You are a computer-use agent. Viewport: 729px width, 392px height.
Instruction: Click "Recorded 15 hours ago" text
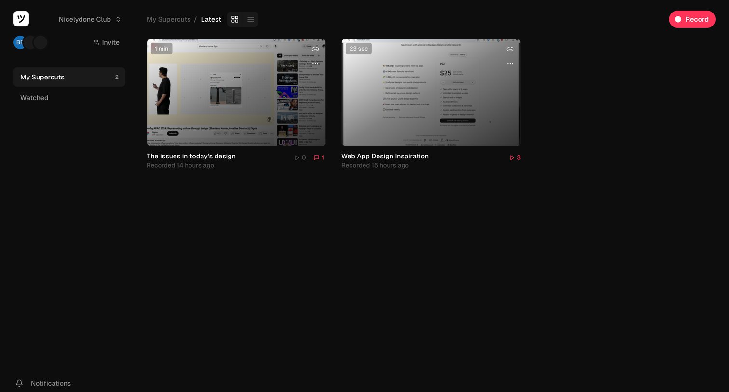(375, 165)
